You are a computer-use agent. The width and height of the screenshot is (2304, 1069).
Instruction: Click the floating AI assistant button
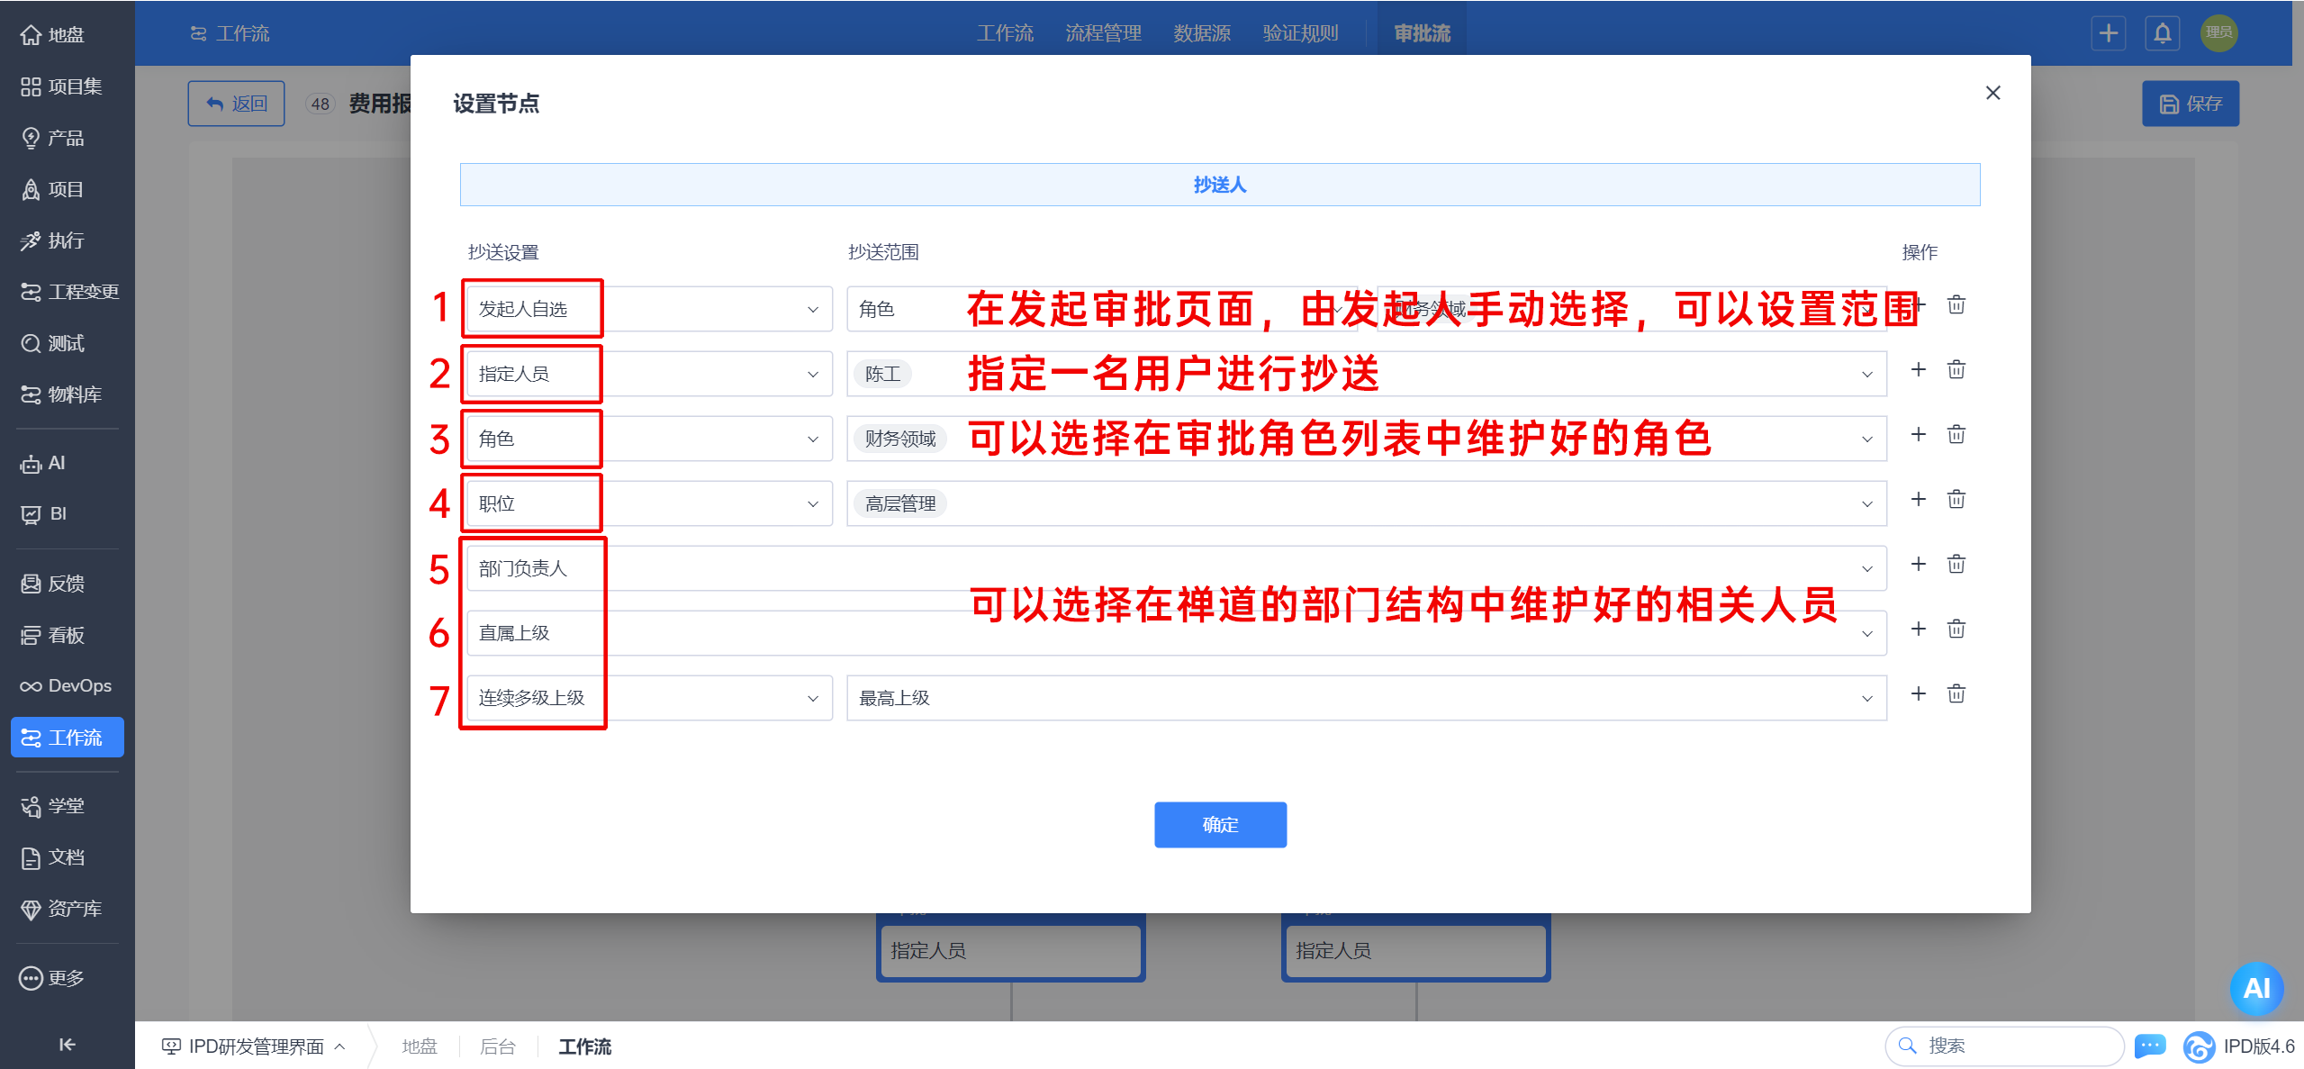point(2255,988)
